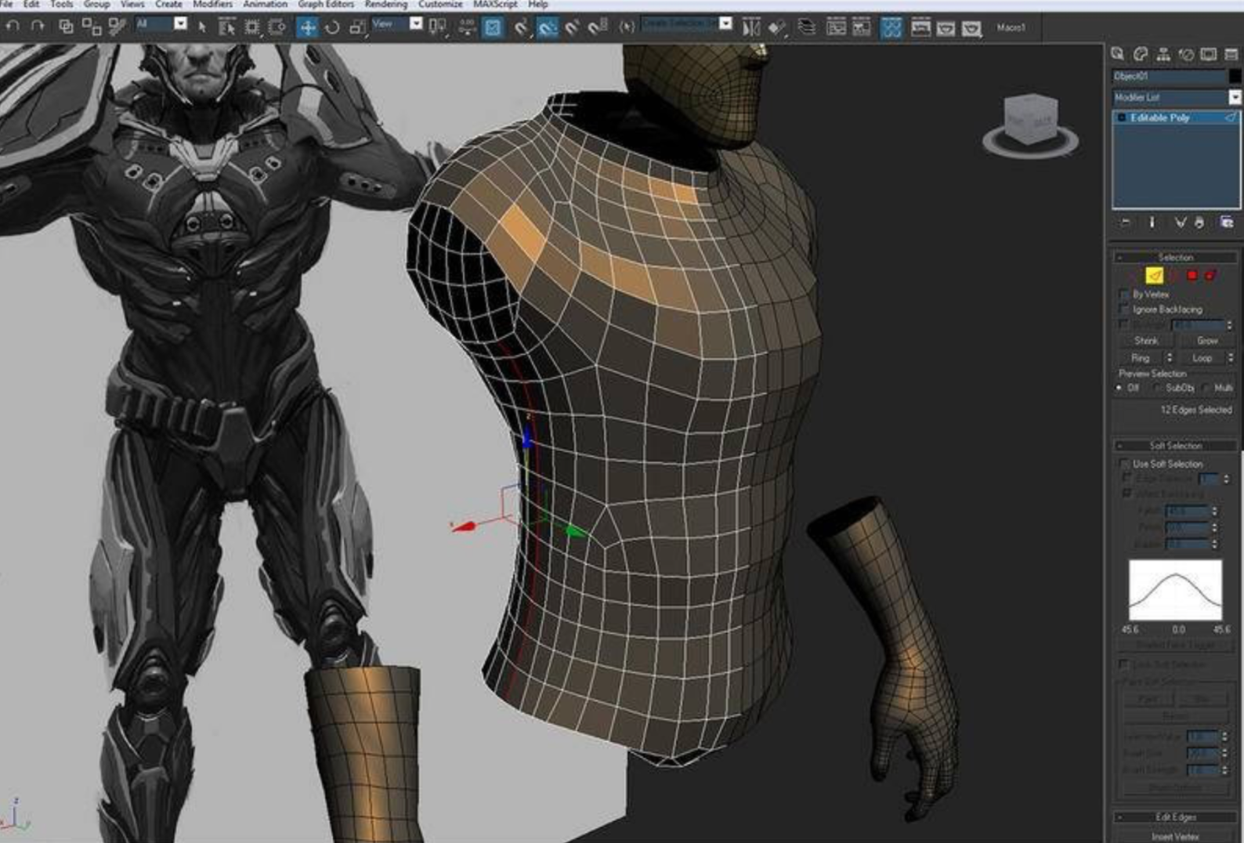Open the reference coordinate View dropdown
This screenshot has width=1244, height=843.
click(416, 24)
